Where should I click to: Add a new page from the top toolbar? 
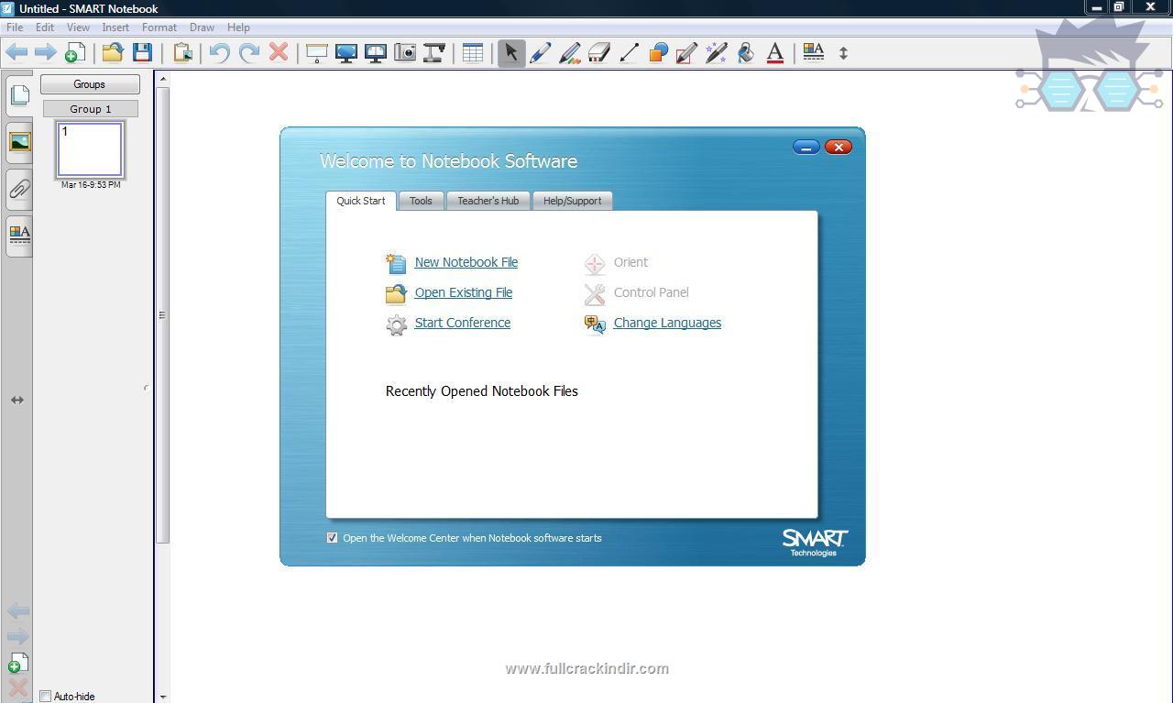(x=75, y=52)
